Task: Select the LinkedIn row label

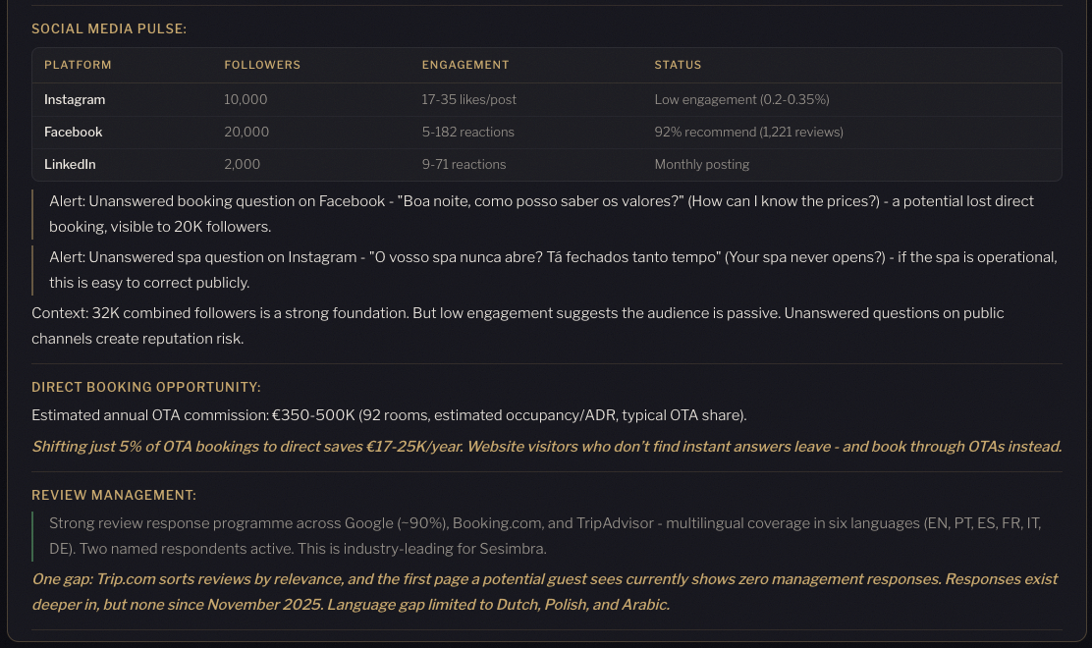Action: [x=70, y=164]
